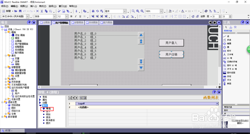Click the line color pen icon
The height and width of the screenshot is (134, 250).
pos(176,11)
